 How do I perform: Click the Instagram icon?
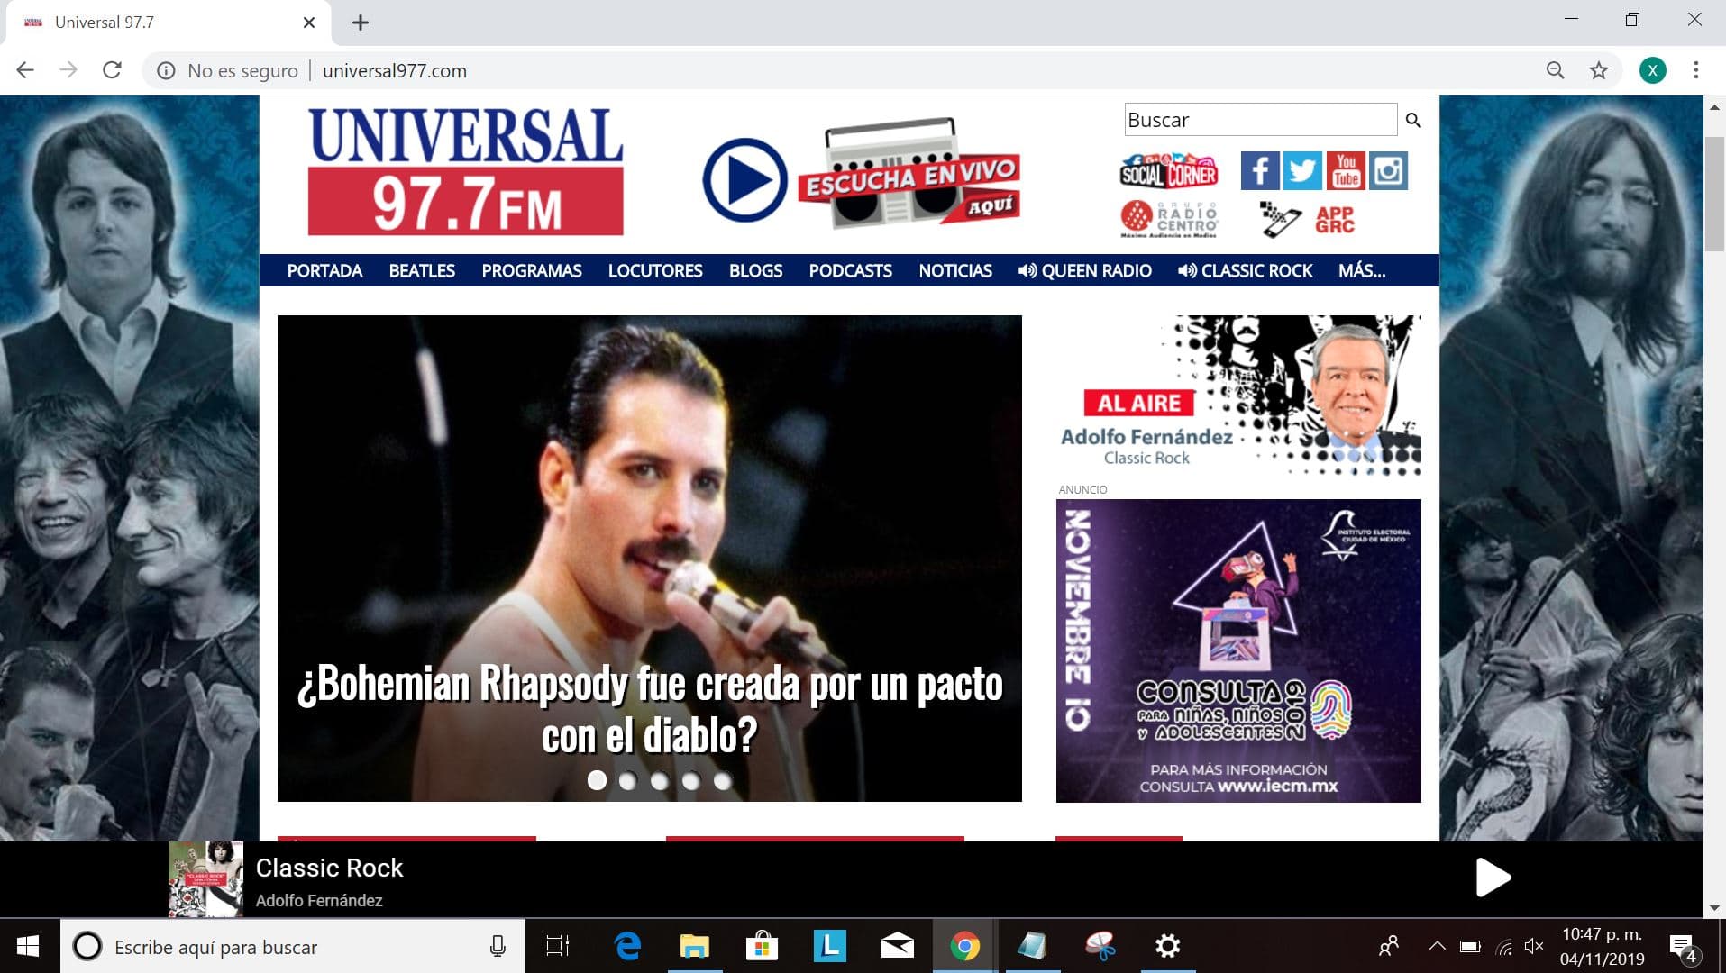point(1388,170)
